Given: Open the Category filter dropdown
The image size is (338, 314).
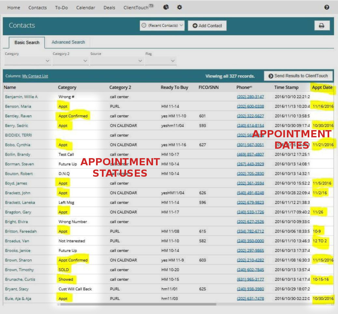Looking at the screenshot, I should click(x=28, y=61).
